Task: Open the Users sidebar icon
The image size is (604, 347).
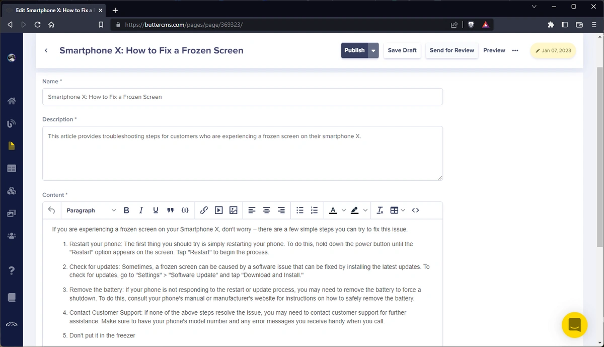Action: [12, 236]
